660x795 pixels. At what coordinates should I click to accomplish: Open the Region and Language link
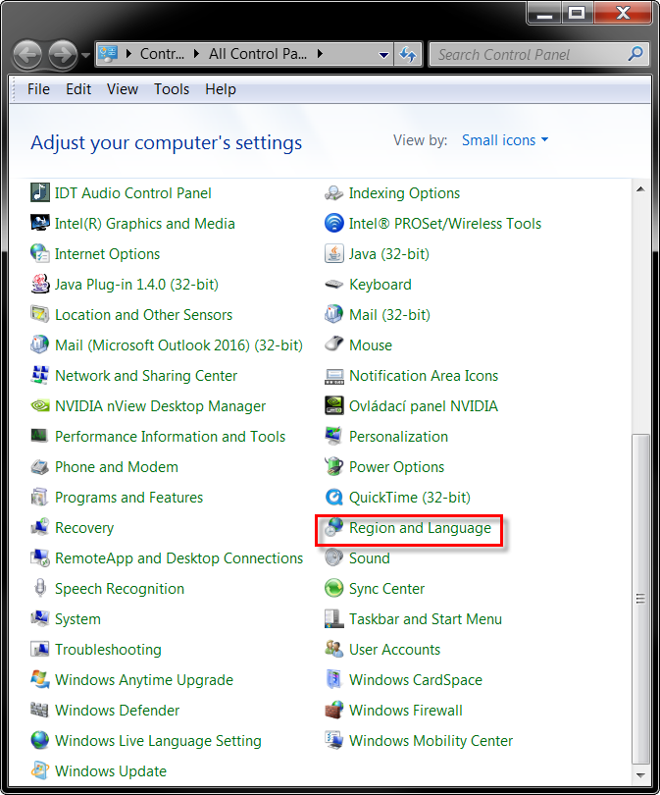coord(420,528)
